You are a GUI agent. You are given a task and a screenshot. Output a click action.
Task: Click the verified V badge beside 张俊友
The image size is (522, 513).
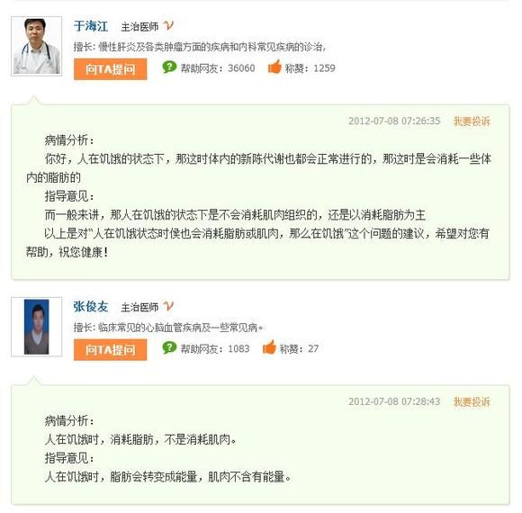click(168, 306)
